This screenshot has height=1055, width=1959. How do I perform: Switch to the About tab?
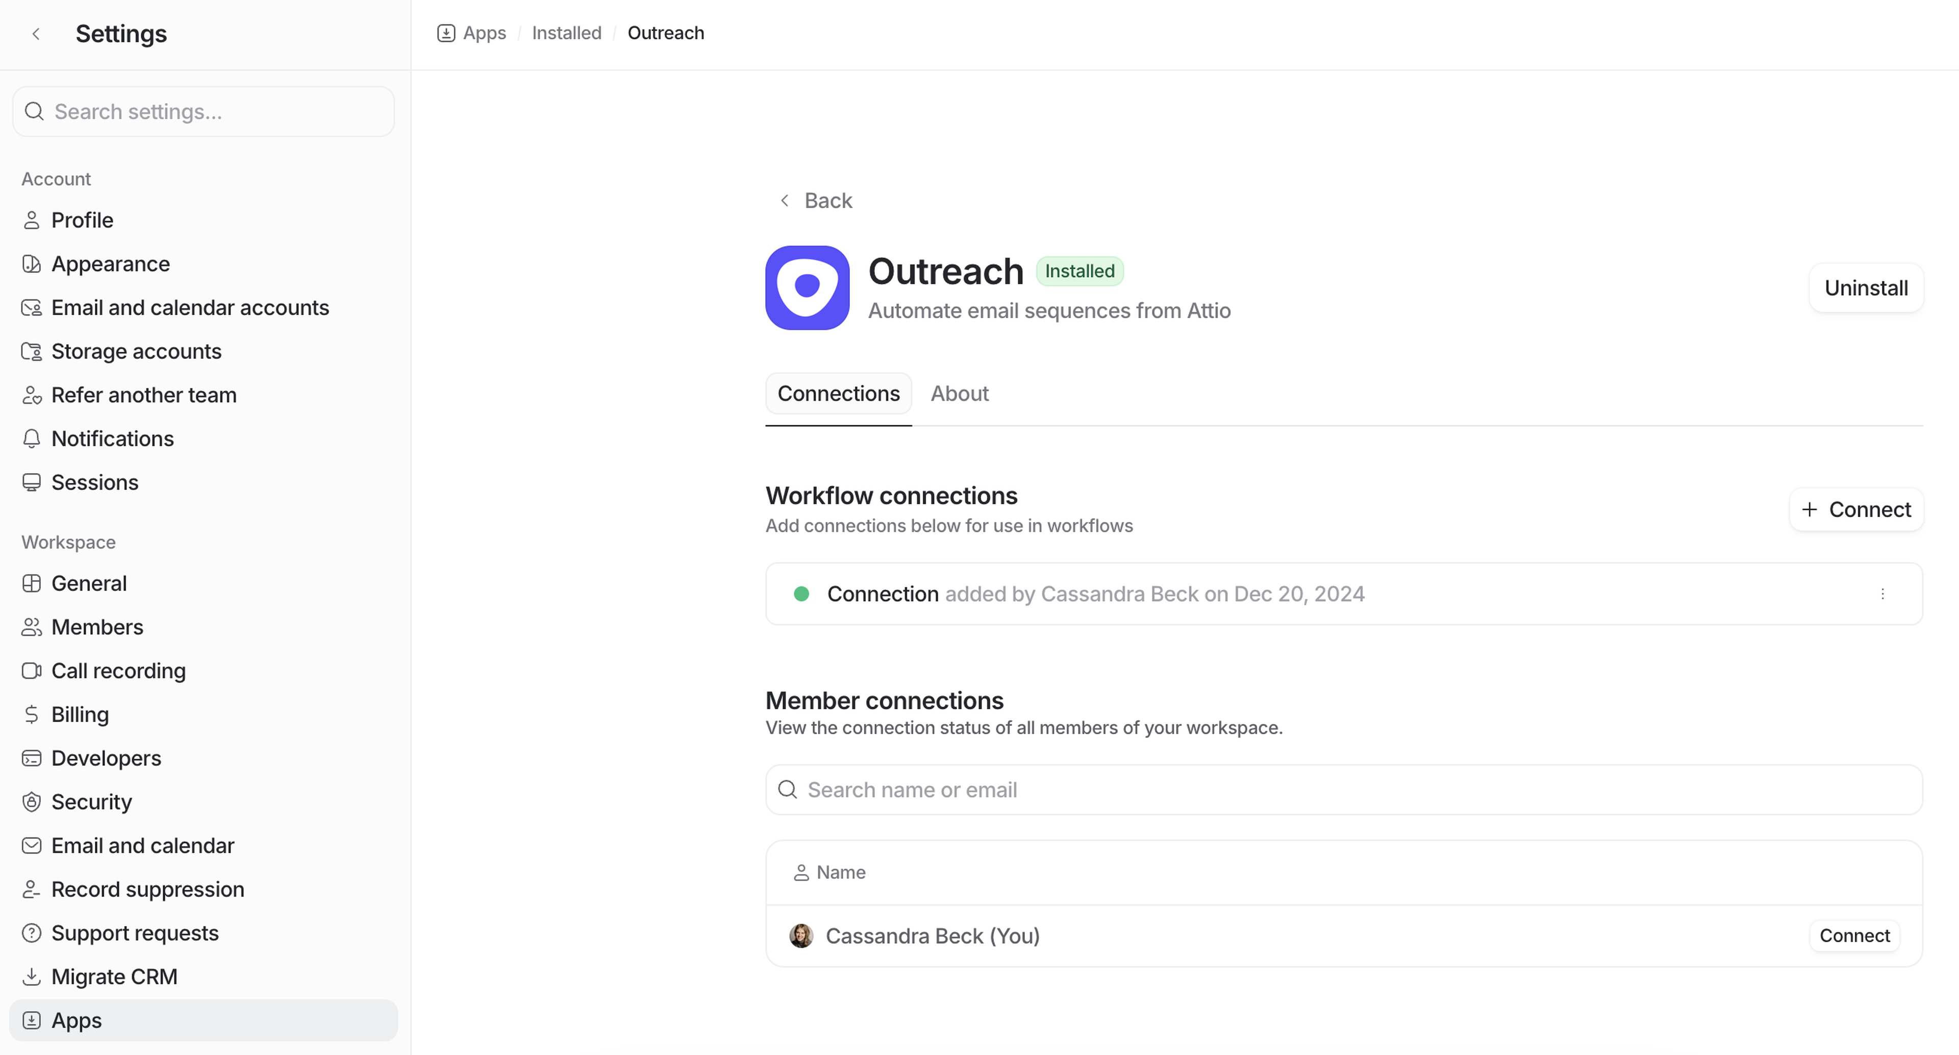(x=959, y=393)
